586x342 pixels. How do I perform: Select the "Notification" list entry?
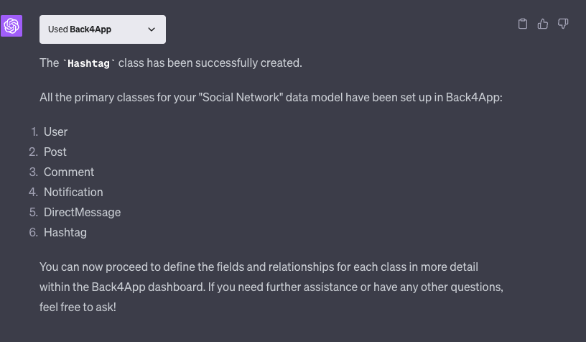pos(73,193)
